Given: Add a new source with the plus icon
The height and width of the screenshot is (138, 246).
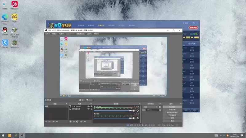Looking at the screenshot, I should click(x=70, y=121).
